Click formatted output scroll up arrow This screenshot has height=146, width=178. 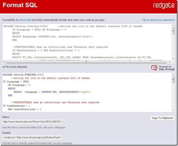[173, 74]
